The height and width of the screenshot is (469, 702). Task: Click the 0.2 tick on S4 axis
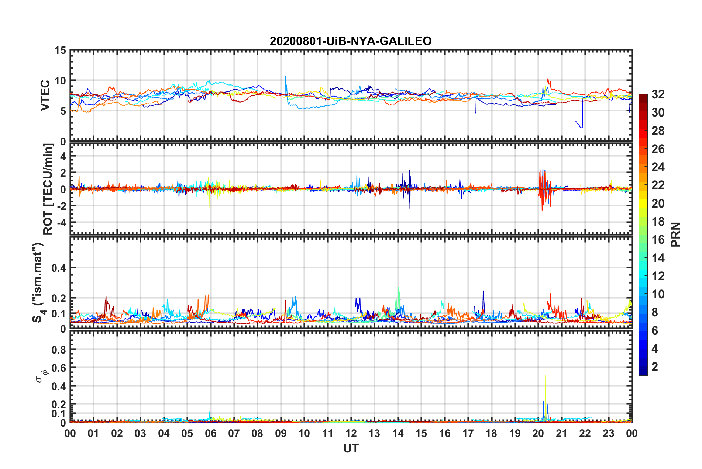tap(59, 298)
